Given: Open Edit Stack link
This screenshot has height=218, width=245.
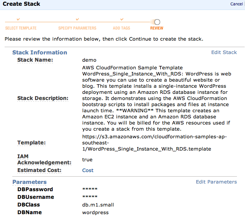Looking at the screenshot, I should pos(224,52).
